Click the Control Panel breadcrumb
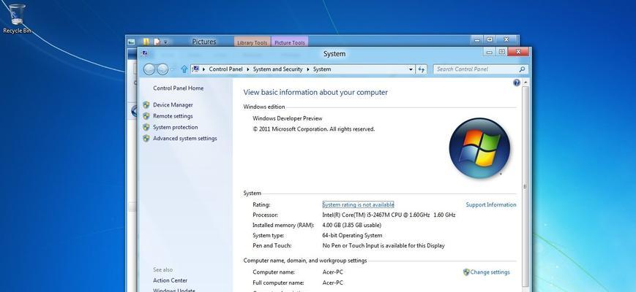The width and height of the screenshot is (636, 292). (x=225, y=69)
